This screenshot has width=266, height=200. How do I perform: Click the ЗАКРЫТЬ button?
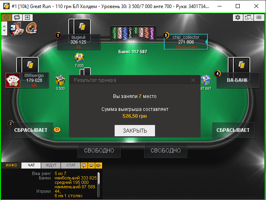point(135,131)
